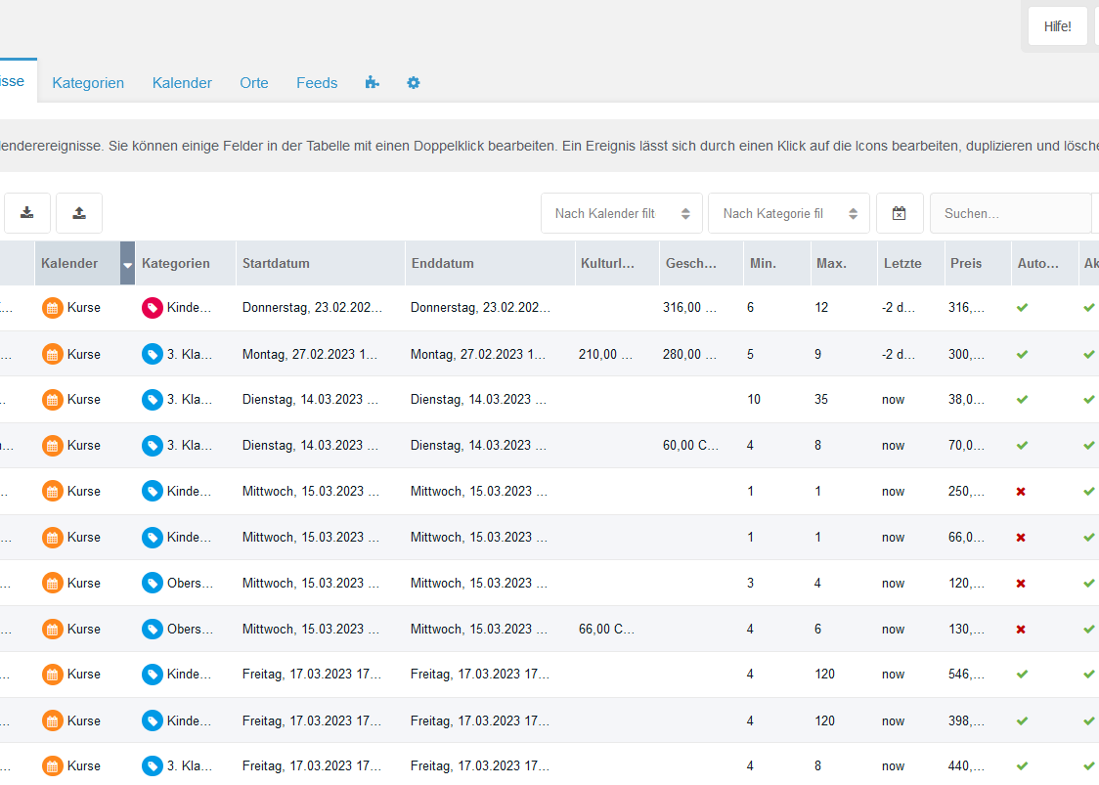Toggle Auto checkmark in 70,0 price row
The image size is (1099, 785).
point(1022,446)
